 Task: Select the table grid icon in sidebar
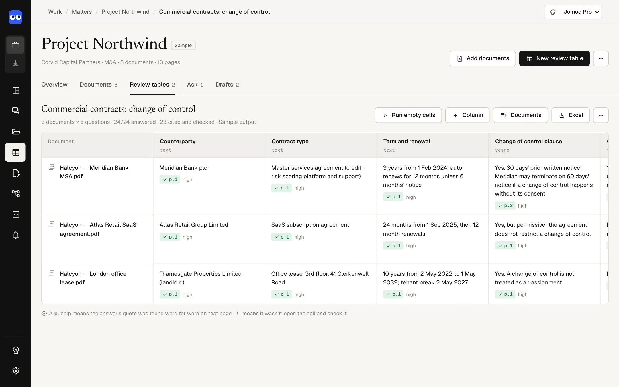pyautogui.click(x=15, y=152)
